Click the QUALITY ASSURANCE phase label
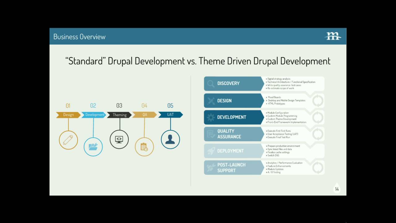396x223 pixels. tap(229, 134)
